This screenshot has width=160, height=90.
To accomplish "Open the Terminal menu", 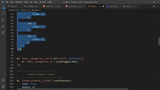I will pyautogui.click(x=42, y=2).
